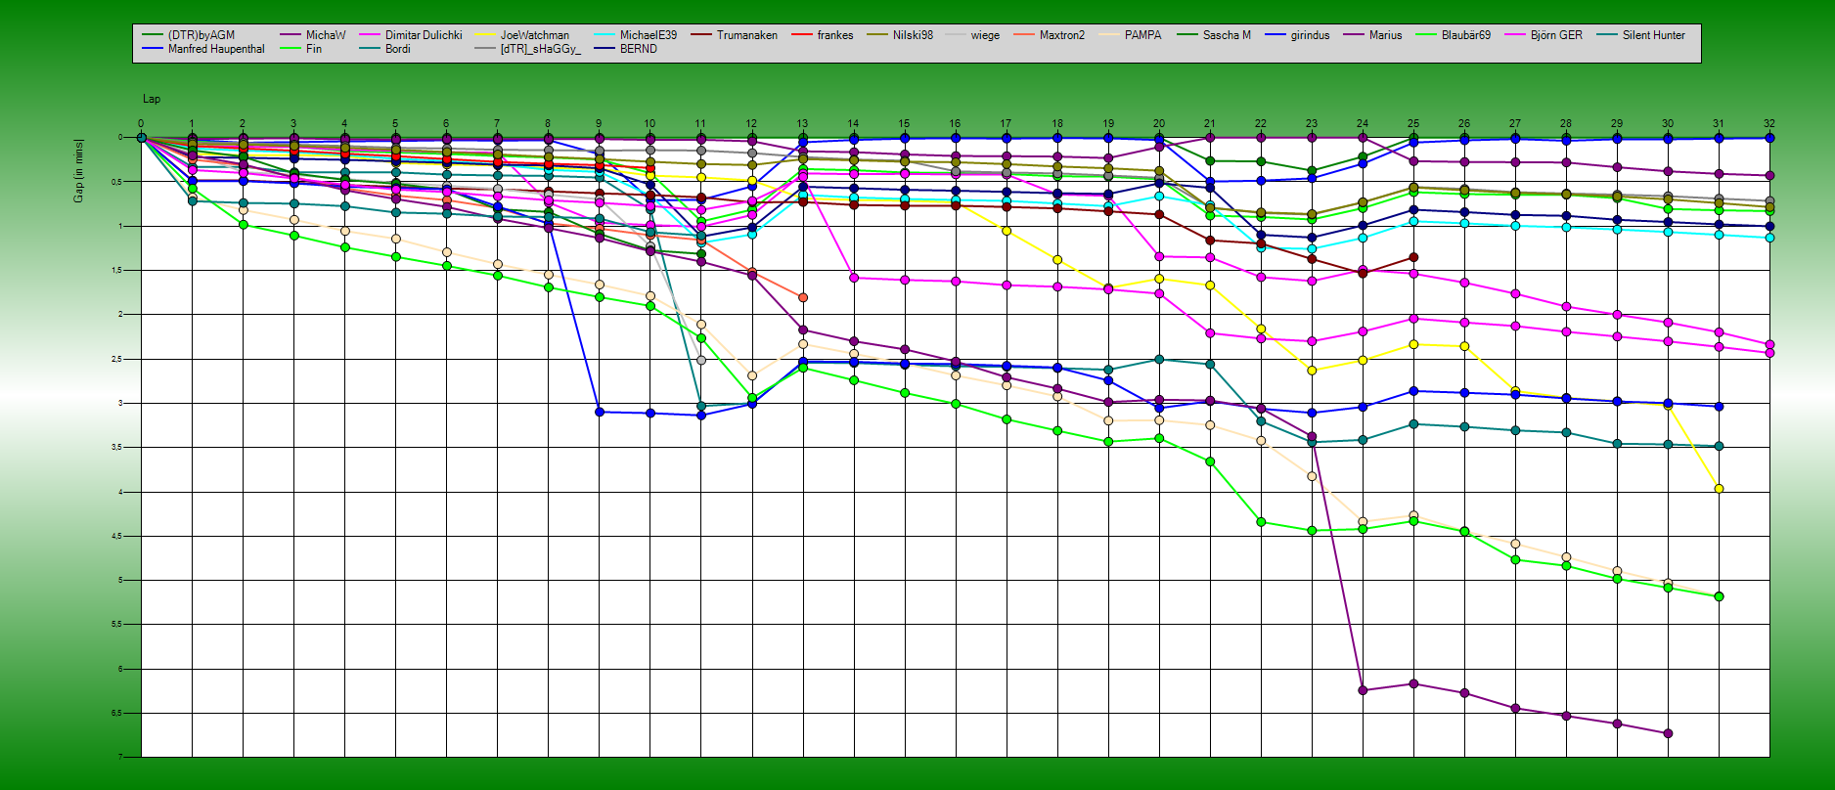Click the Silent Hunter legend label
This screenshot has width=1835, height=790.
(x=1654, y=35)
